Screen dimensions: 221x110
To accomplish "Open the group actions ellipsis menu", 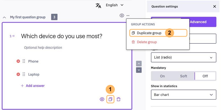I will pos(128,15).
